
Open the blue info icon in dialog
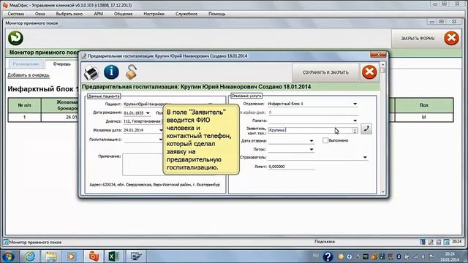[111, 72]
